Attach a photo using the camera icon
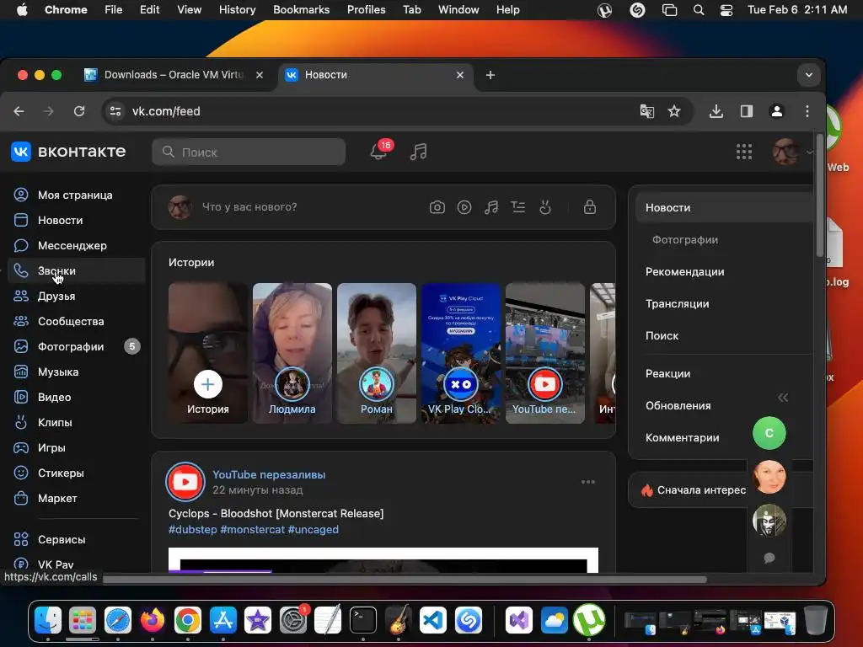Image resolution: width=863 pixels, height=647 pixels. click(x=437, y=207)
